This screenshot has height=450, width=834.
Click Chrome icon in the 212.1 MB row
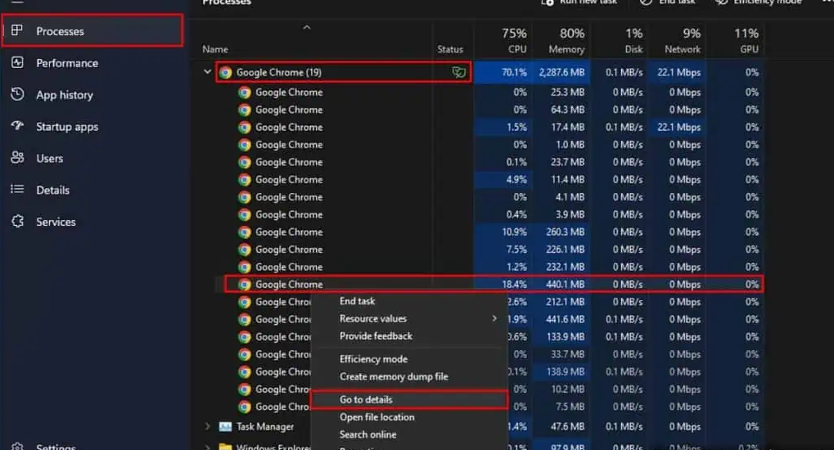[x=244, y=302]
